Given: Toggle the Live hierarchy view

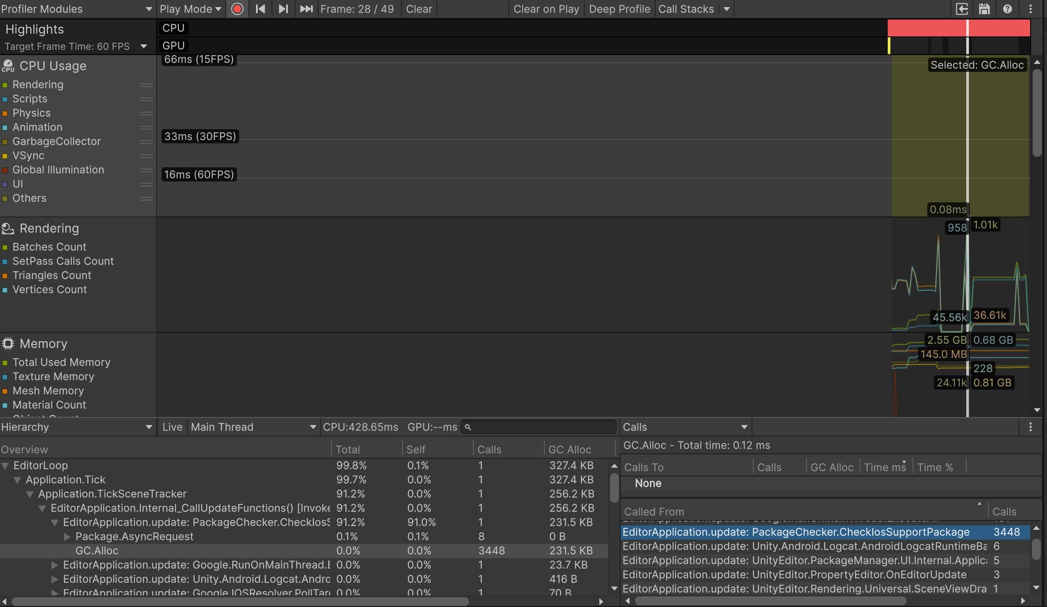Looking at the screenshot, I should [172, 427].
